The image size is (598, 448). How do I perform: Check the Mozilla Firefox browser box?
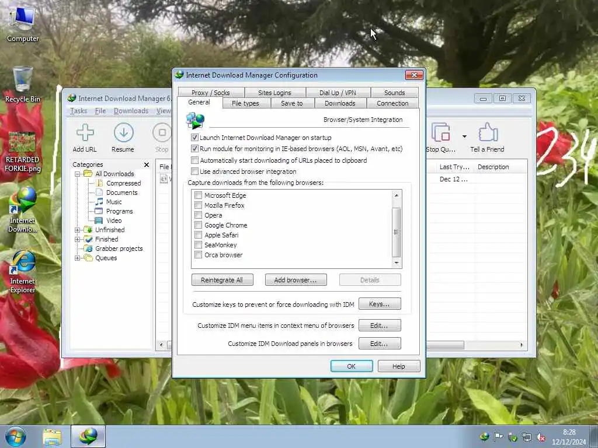point(199,205)
